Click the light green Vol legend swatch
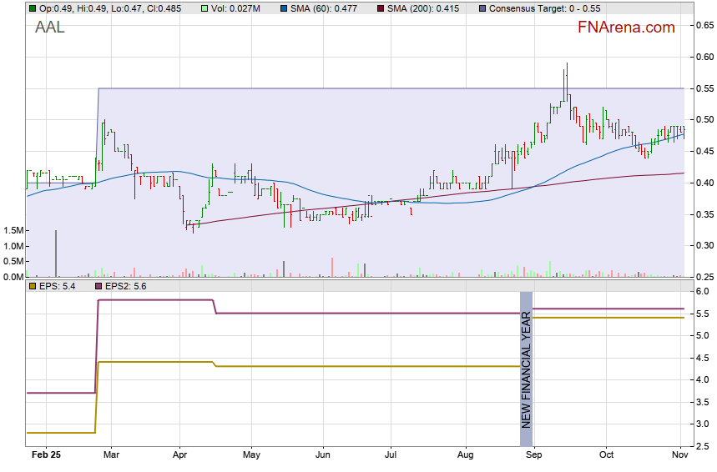 tap(205, 8)
